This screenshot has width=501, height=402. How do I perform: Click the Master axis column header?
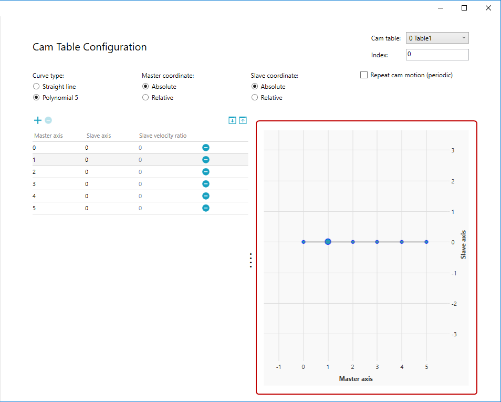tap(48, 136)
